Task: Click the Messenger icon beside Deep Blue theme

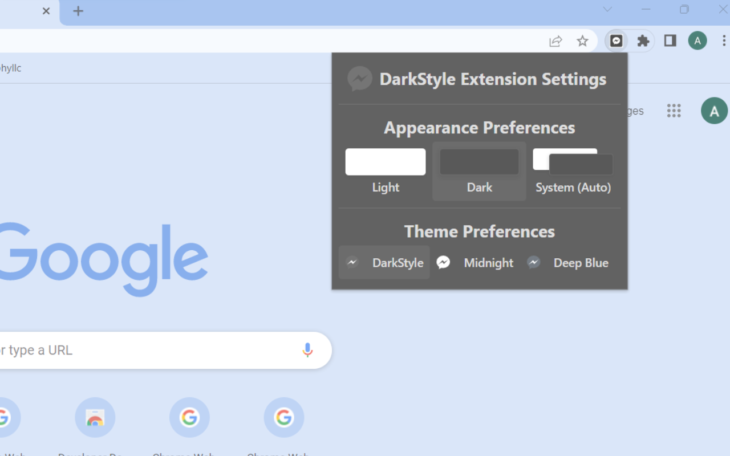Action: (x=534, y=262)
